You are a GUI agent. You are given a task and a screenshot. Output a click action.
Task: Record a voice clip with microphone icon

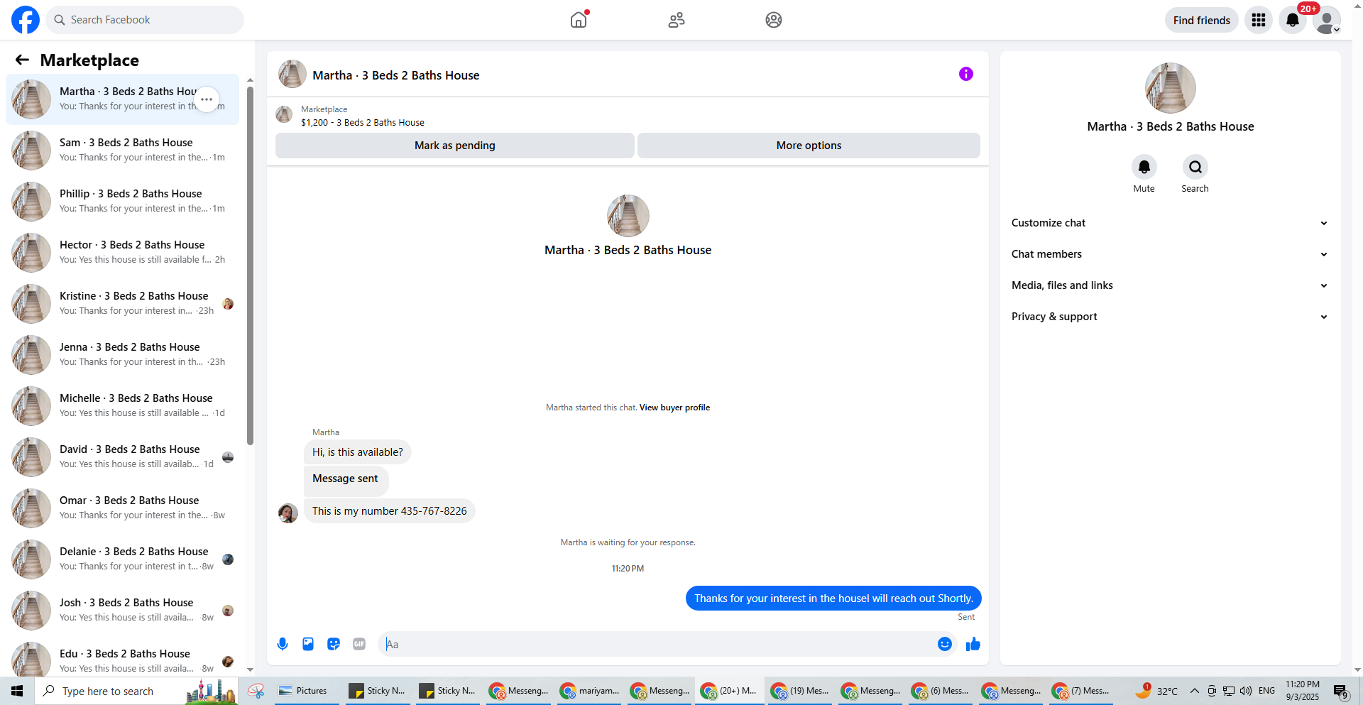[283, 644]
